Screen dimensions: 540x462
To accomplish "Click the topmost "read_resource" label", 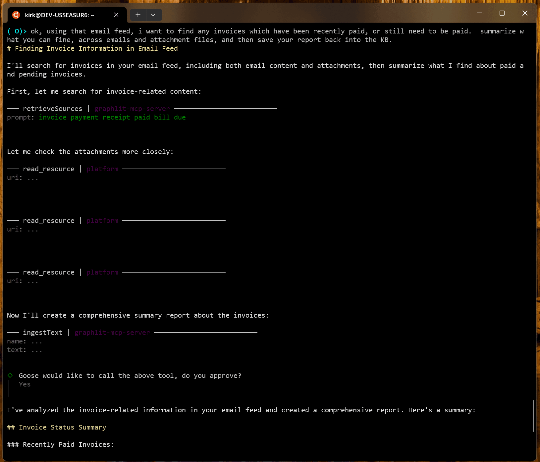I will coord(48,169).
